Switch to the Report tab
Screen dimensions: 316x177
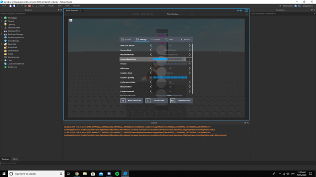coord(155,40)
